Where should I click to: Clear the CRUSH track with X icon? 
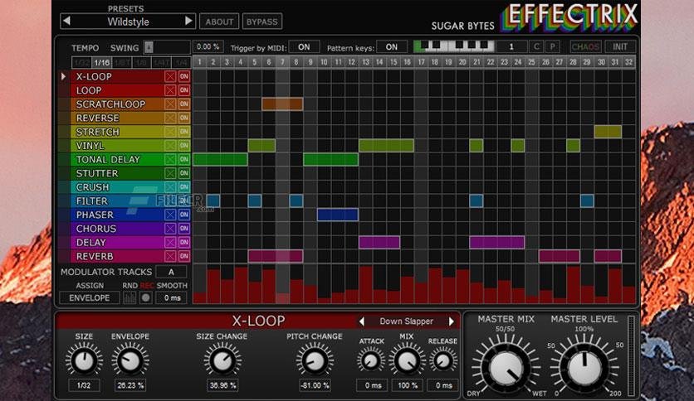(170, 187)
